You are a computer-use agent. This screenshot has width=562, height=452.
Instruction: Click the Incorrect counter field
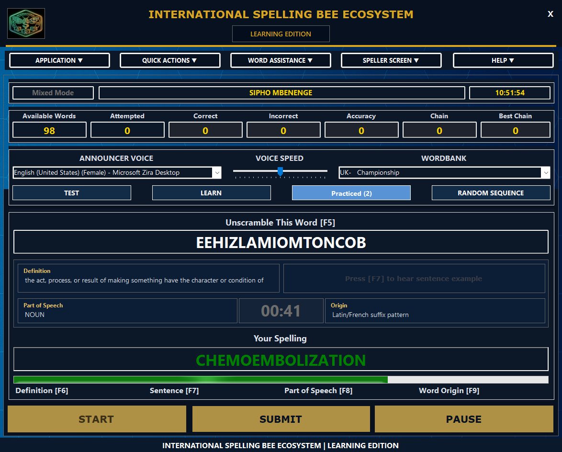tap(283, 130)
